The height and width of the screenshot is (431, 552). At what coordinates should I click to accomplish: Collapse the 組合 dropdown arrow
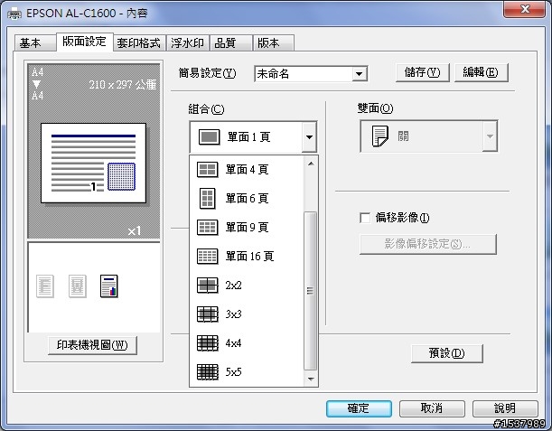(x=309, y=137)
